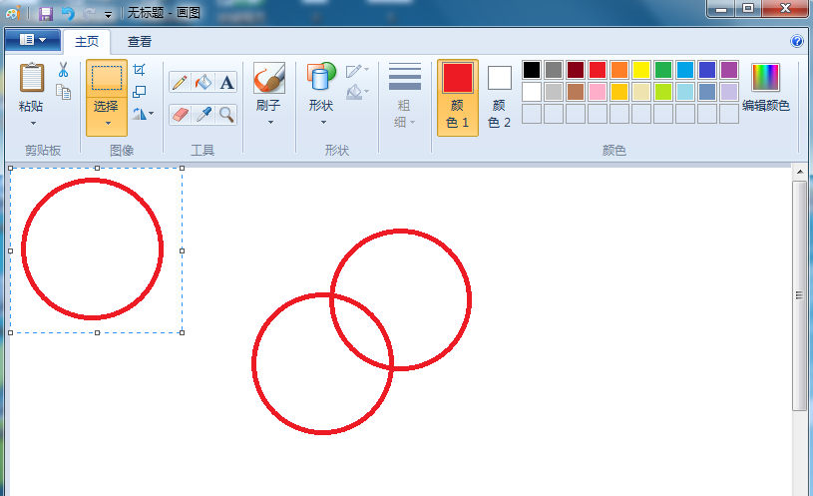This screenshot has height=496, width=813.
Task: Pick the black color swatch
Action: click(532, 70)
